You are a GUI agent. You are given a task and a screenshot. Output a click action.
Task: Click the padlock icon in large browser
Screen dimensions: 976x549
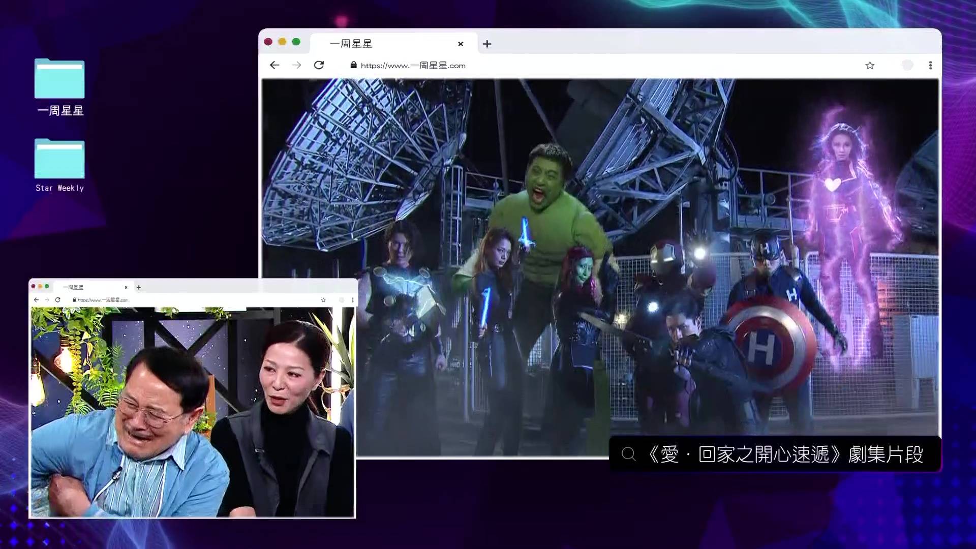pyautogui.click(x=354, y=65)
